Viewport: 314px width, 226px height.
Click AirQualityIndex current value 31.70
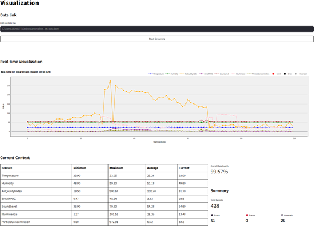coord(182,191)
